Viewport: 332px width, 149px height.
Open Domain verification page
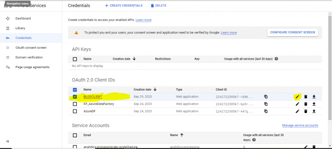pos(29,57)
